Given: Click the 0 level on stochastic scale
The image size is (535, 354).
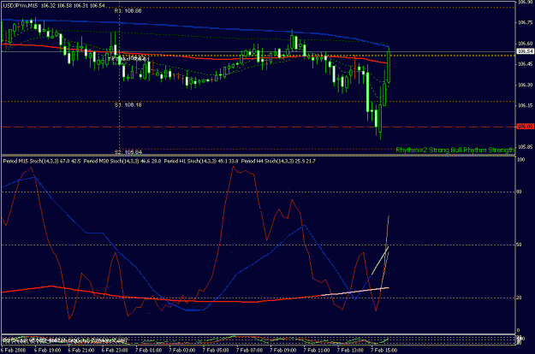Looking at the screenshot, I should pos(518,330).
